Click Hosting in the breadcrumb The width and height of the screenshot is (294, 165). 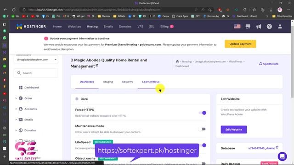click(187, 61)
